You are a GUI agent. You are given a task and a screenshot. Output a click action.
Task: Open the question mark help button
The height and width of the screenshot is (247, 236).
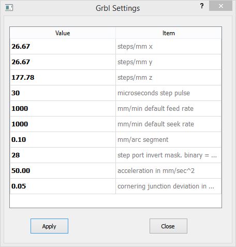click(202, 6)
